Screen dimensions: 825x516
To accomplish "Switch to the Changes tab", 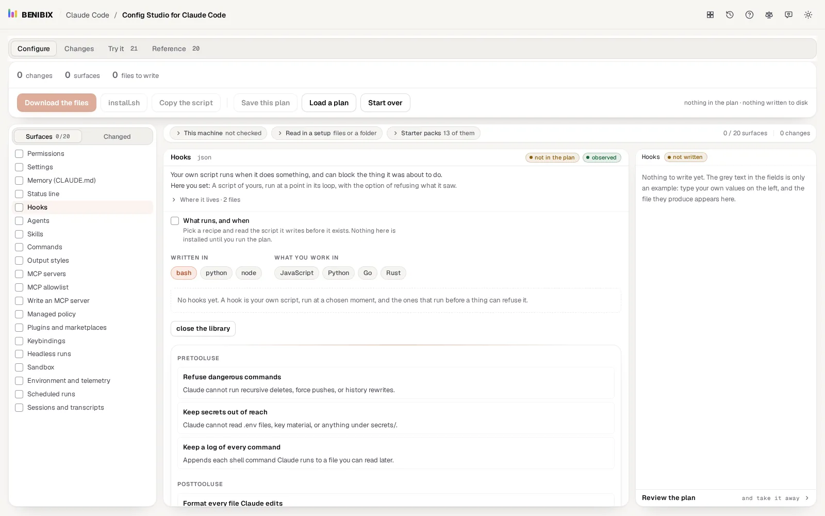I will click(x=79, y=49).
